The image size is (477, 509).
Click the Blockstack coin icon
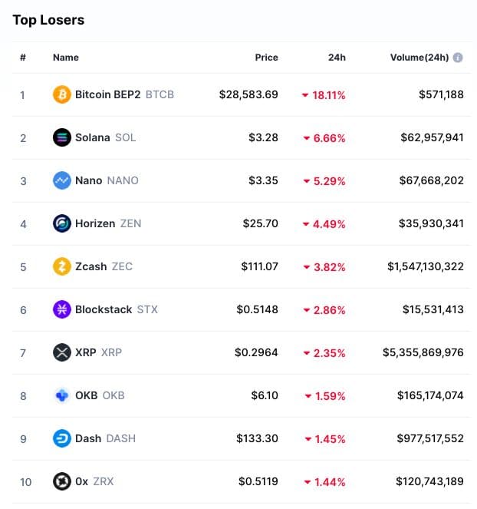click(62, 310)
